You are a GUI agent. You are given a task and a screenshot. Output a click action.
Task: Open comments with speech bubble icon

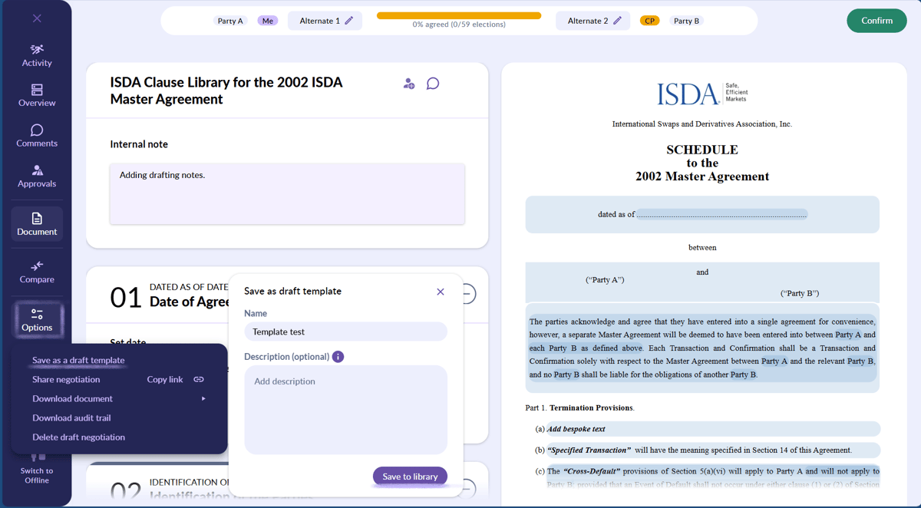coord(433,84)
